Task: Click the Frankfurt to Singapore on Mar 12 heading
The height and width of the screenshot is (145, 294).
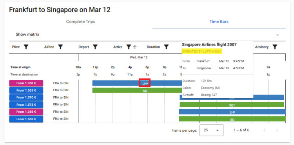Action: [60, 10]
